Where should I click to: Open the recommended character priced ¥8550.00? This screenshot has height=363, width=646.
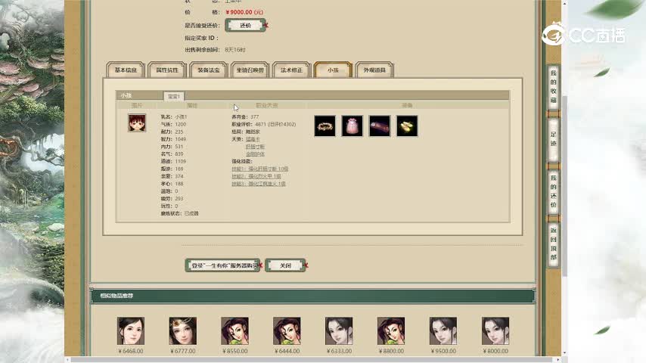click(234, 331)
